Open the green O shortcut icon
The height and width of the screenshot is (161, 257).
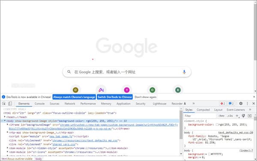(152, 90)
